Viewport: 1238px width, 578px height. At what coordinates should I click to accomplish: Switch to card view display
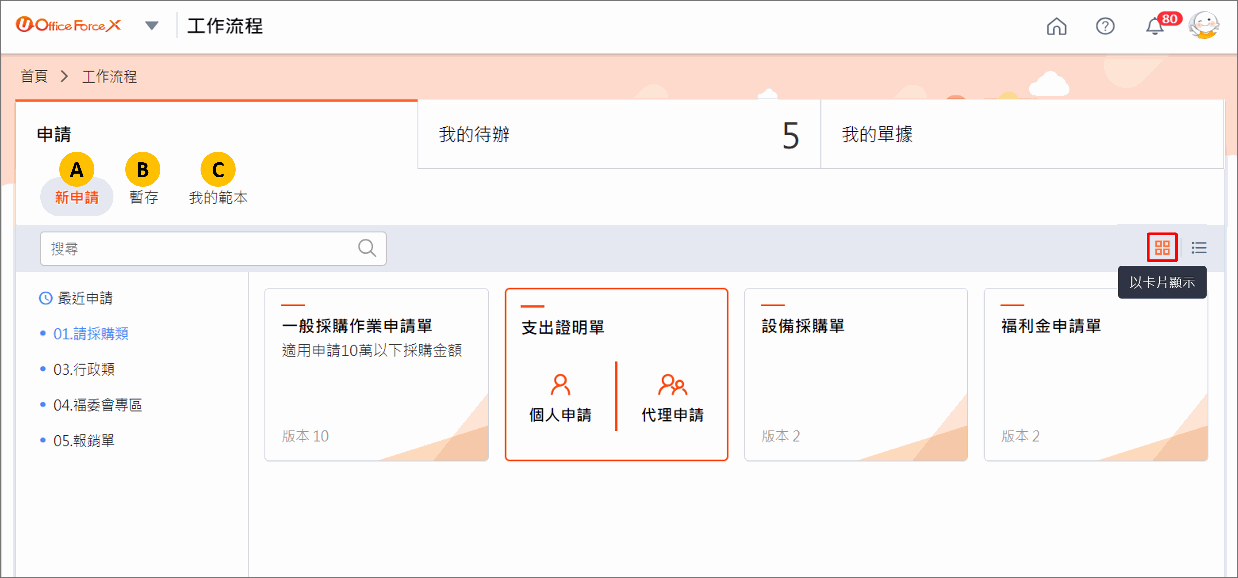[x=1162, y=248]
